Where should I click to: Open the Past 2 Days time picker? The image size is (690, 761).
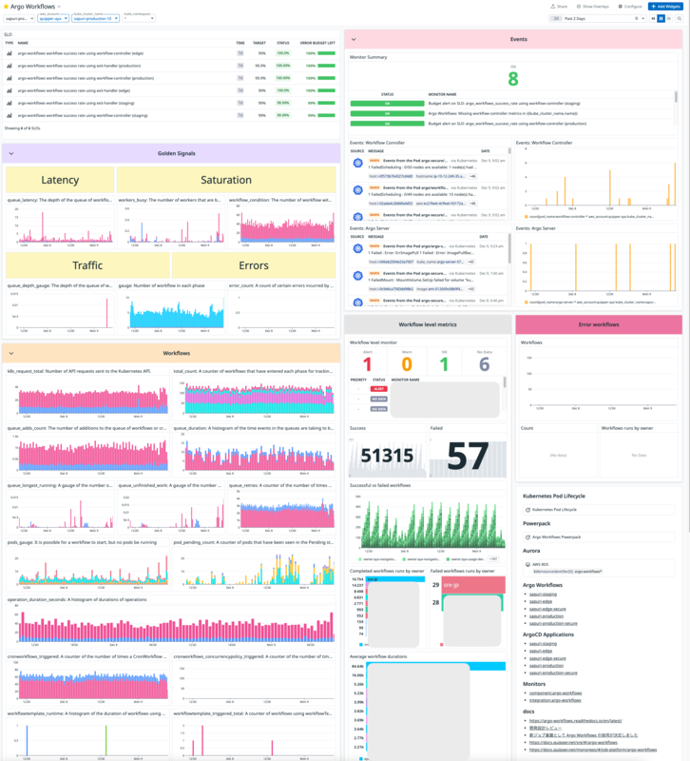pyautogui.click(x=598, y=18)
